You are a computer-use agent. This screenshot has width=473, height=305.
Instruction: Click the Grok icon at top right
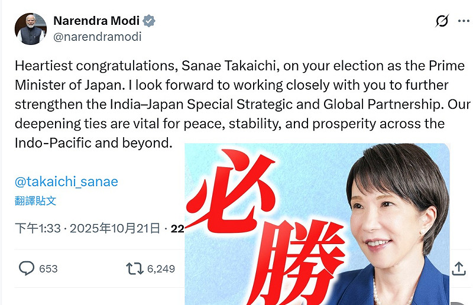pos(442,22)
